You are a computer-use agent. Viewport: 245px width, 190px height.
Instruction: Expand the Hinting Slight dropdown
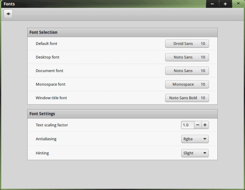click(195, 153)
